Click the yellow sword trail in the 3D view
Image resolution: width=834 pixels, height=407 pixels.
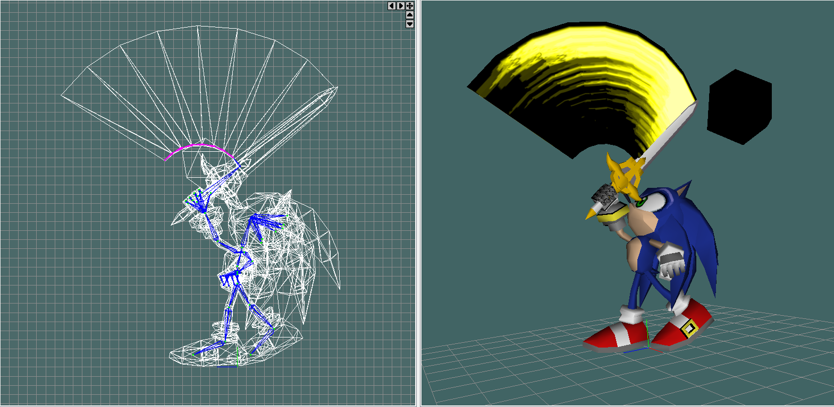[582, 90]
